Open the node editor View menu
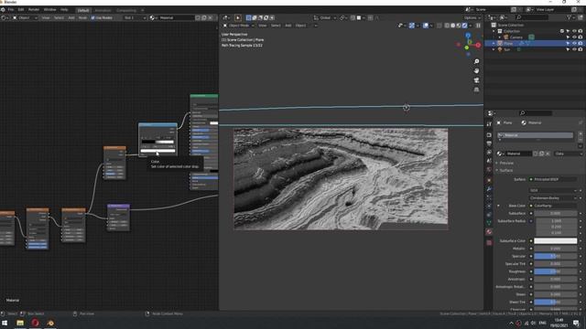Image resolution: width=586 pixels, height=329 pixels. point(46,17)
